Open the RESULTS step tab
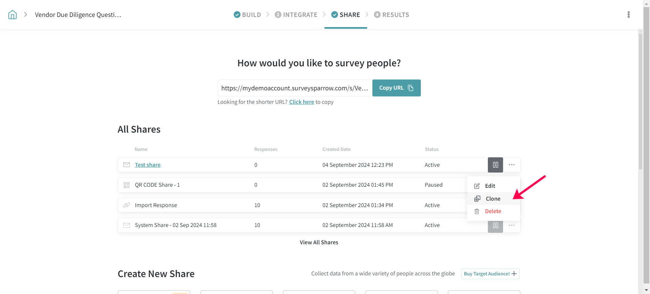Viewport: 650px width, 294px height. click(x=391, y=15)
